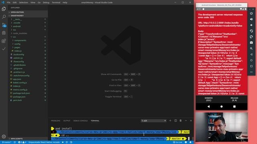Screen dimensions: 257x144
Task: Split the terminal panel
Action: click(175, 121)
